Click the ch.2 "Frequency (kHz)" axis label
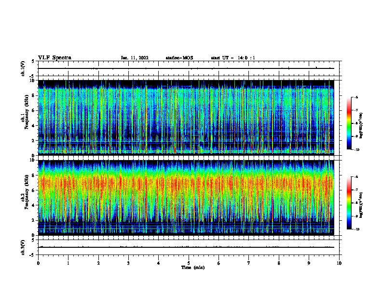Viewport: 382px width, 295px height. (27, 192)
